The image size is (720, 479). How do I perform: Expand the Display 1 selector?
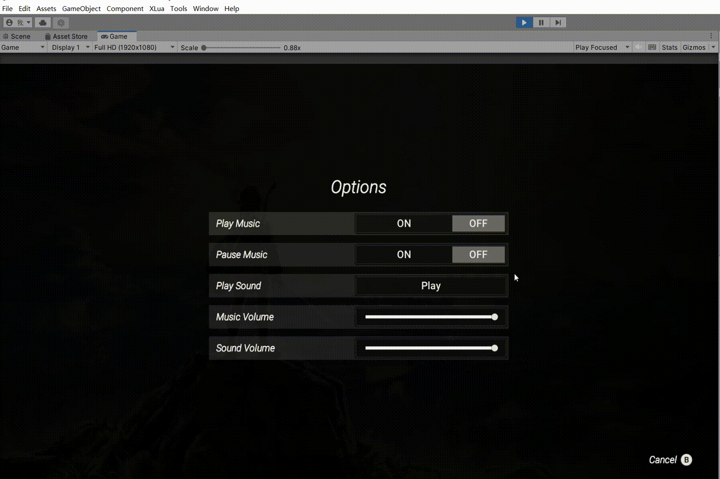click(69, 47)
